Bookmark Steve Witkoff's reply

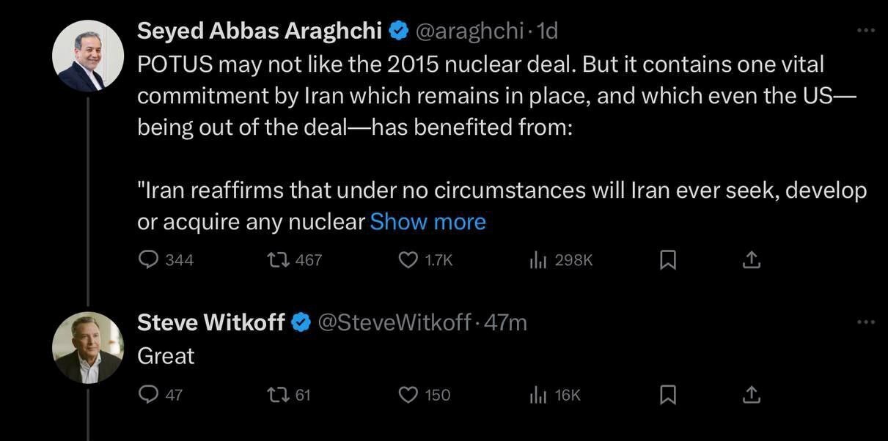coord(667,396)
